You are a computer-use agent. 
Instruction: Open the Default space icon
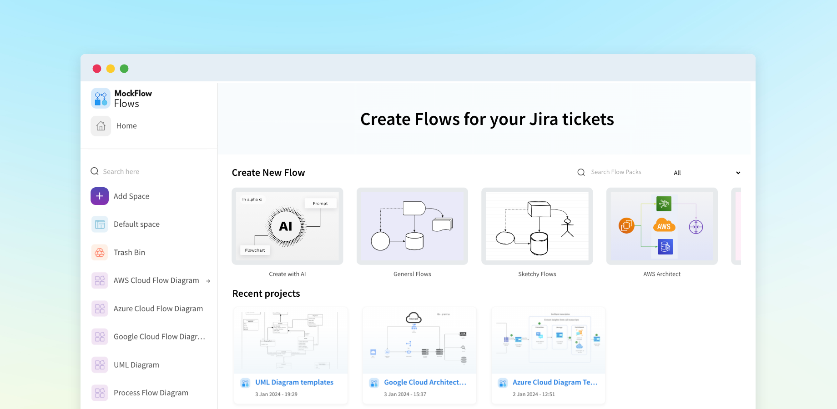coord(100,224)
